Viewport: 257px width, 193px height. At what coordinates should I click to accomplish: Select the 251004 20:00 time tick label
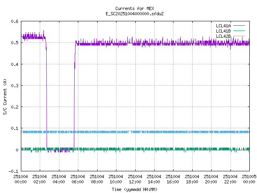pyautogui.click(x=211, y=179)
